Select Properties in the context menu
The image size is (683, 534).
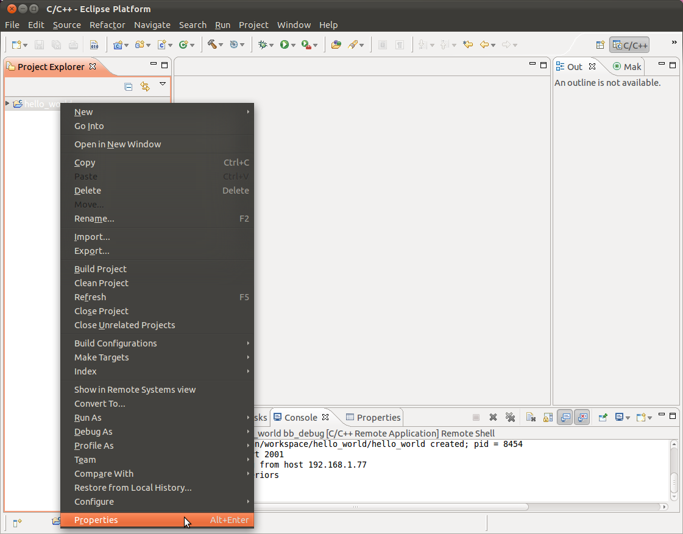[157, 520]
